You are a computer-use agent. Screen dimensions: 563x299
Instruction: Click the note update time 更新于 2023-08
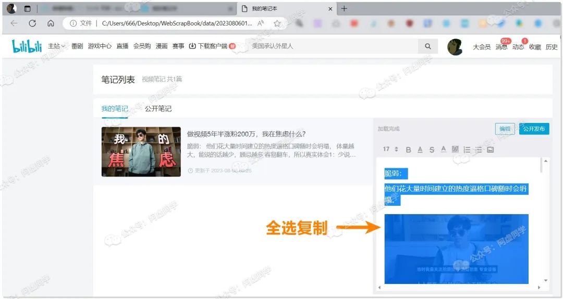[220, 170]
